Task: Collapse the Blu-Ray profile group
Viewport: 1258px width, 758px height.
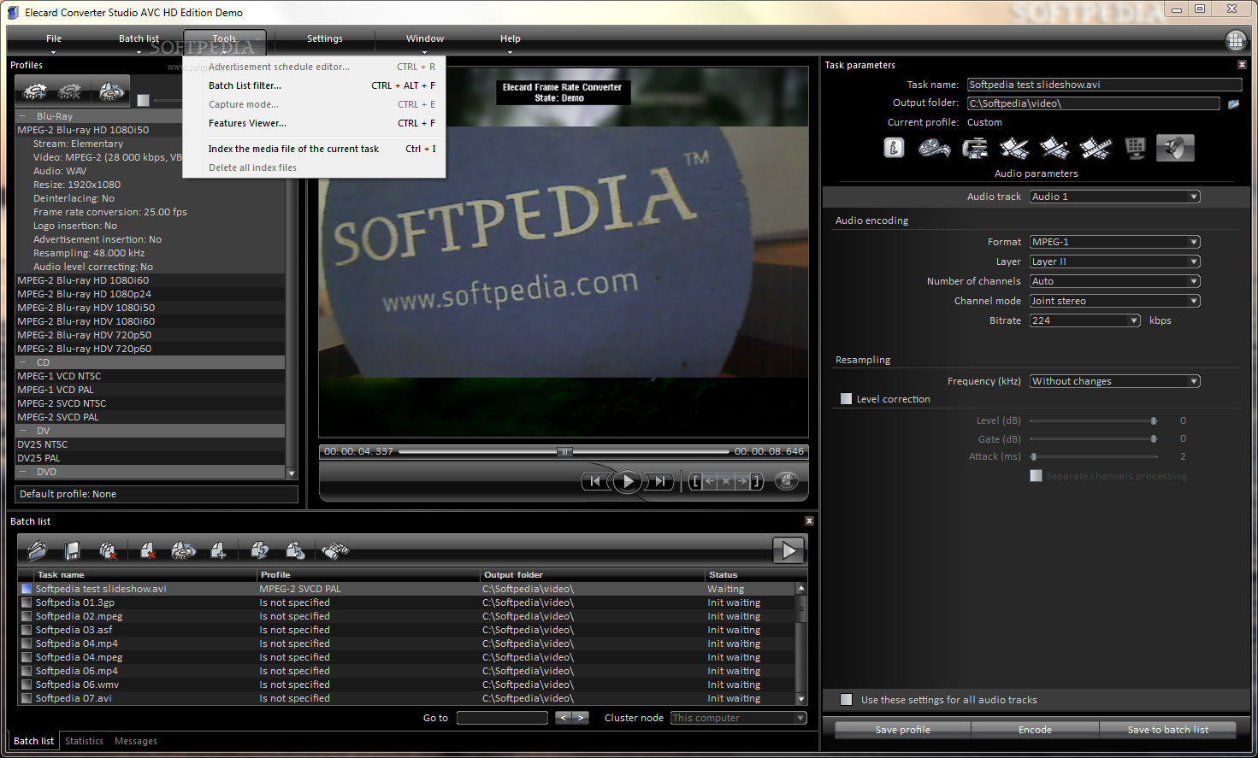Action: point(23,116)
